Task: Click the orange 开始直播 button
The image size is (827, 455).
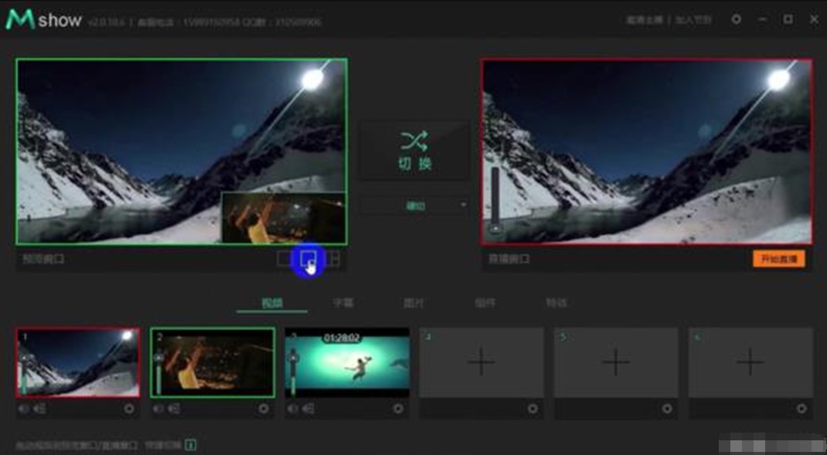Action: (778, 259)
